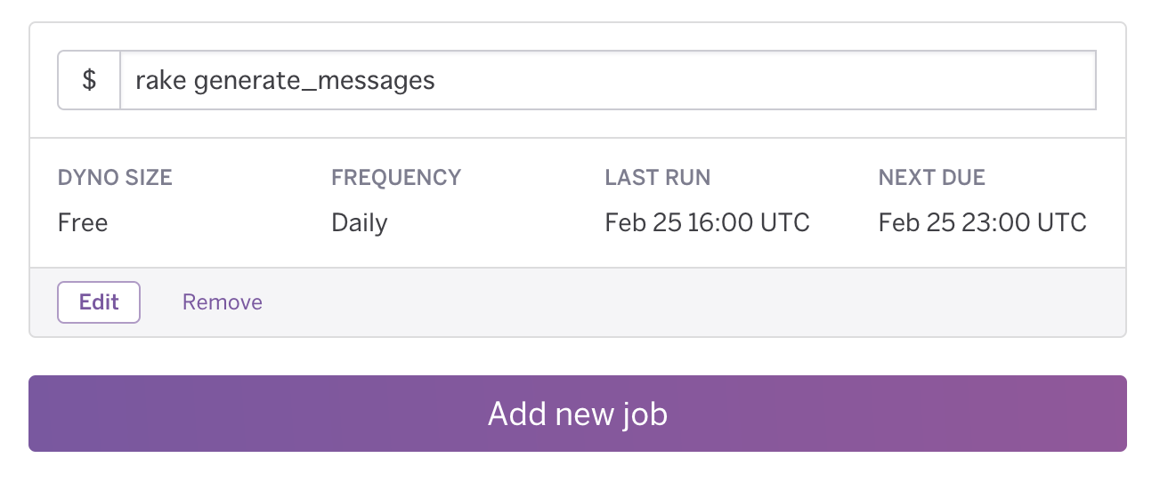Click empty space inside command field after text
Screen dimensions: 1168x482
tap(766, 80)
